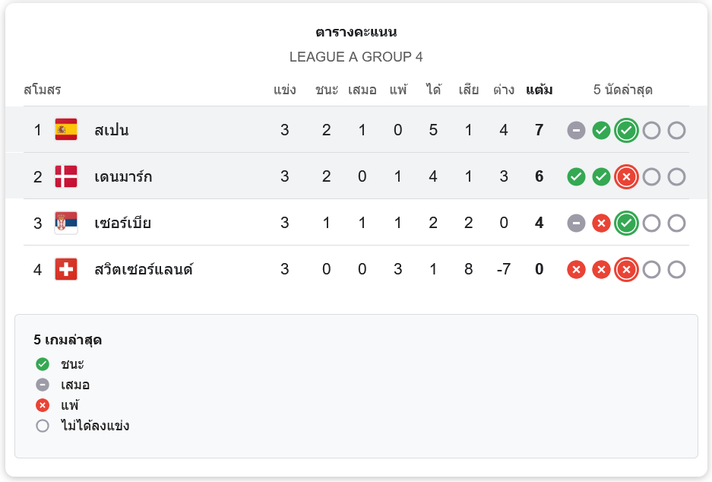Click Serbia's draw icon in recent matches
Image resolution: width=712 pixels, height=482 pixels.
577,224
